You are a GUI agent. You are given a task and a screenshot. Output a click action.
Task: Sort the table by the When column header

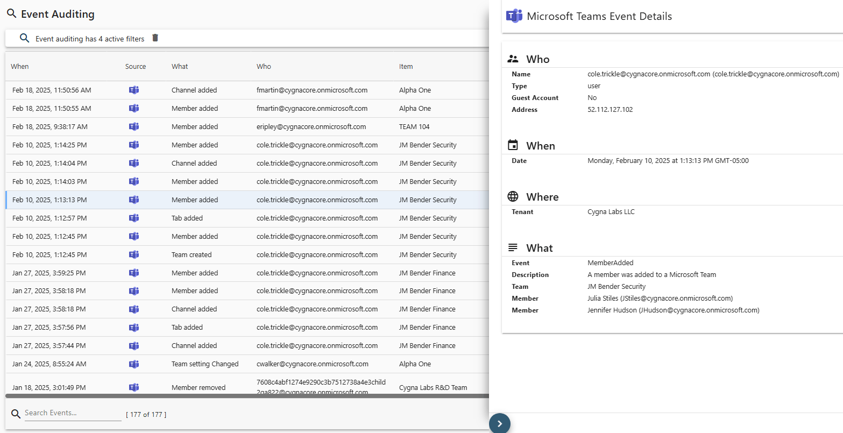point(20,66)
